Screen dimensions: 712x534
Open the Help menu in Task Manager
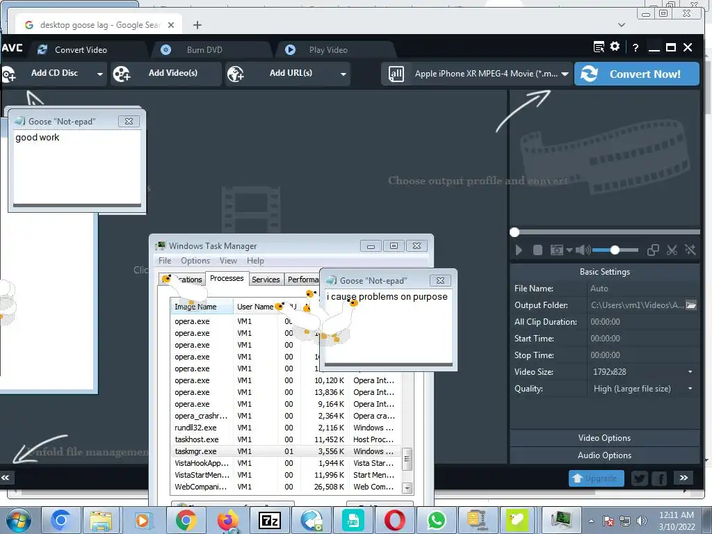(255, 261)
